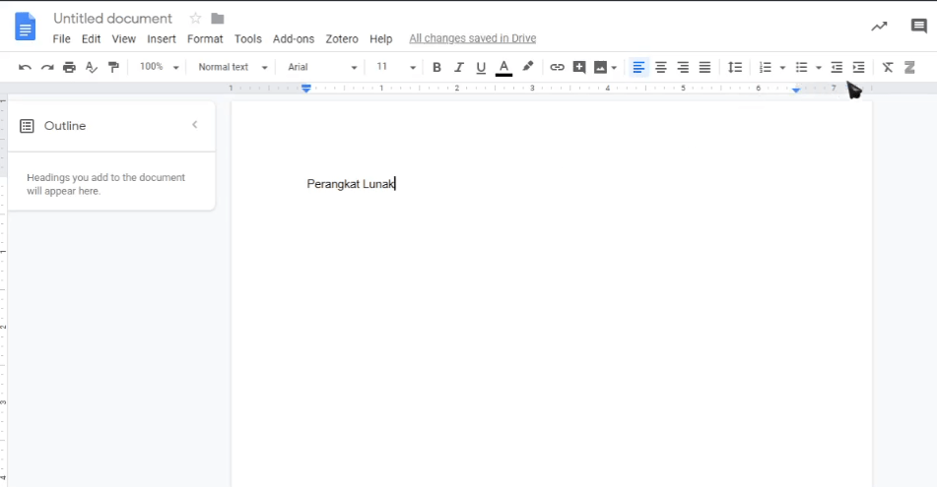Open the 100% zoom dropdown

159,67
